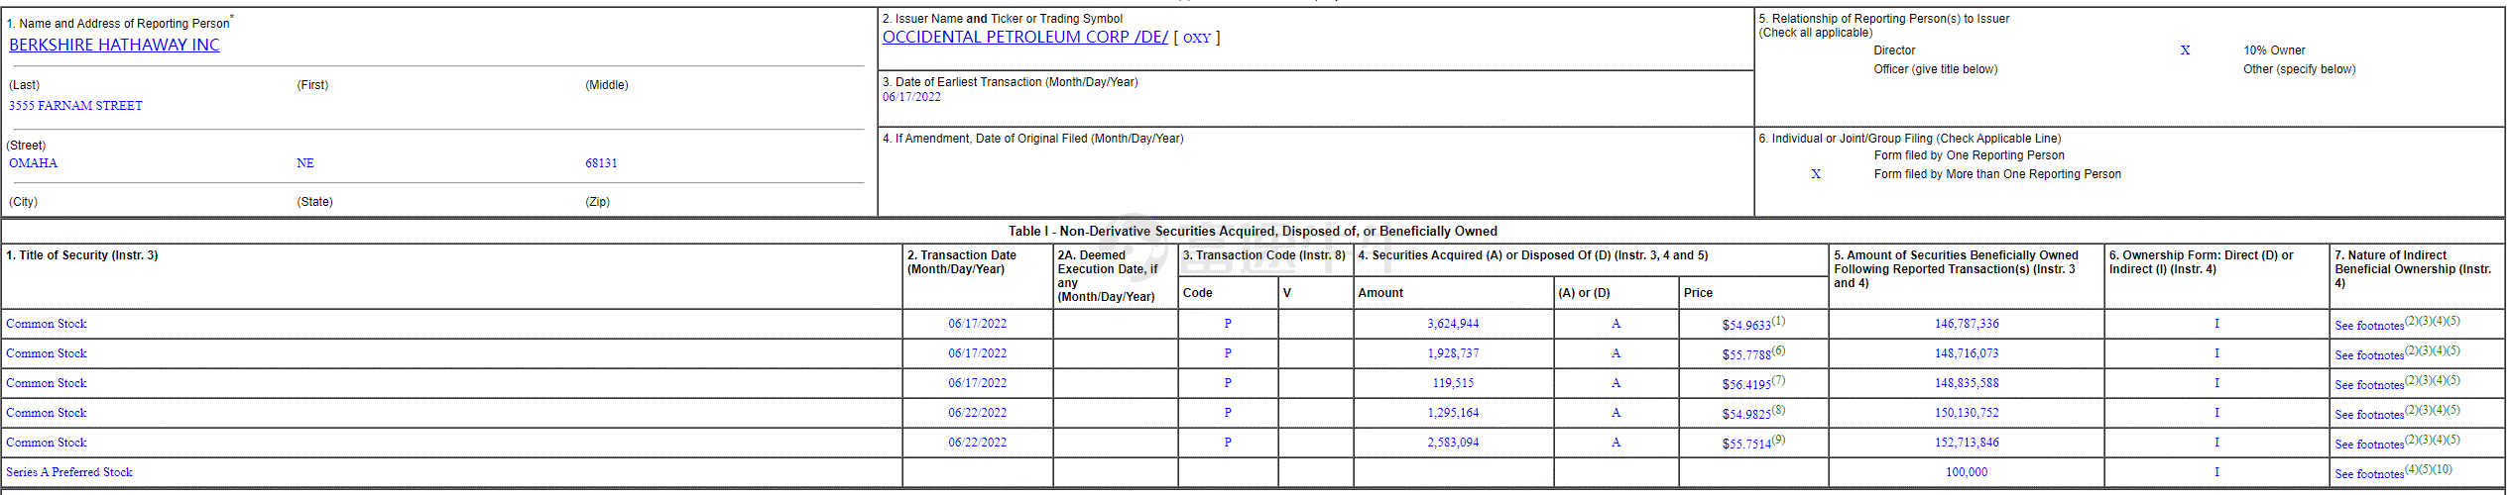Click the amount 3,624,944
Screen dimensions: 2514x495
1453,324
